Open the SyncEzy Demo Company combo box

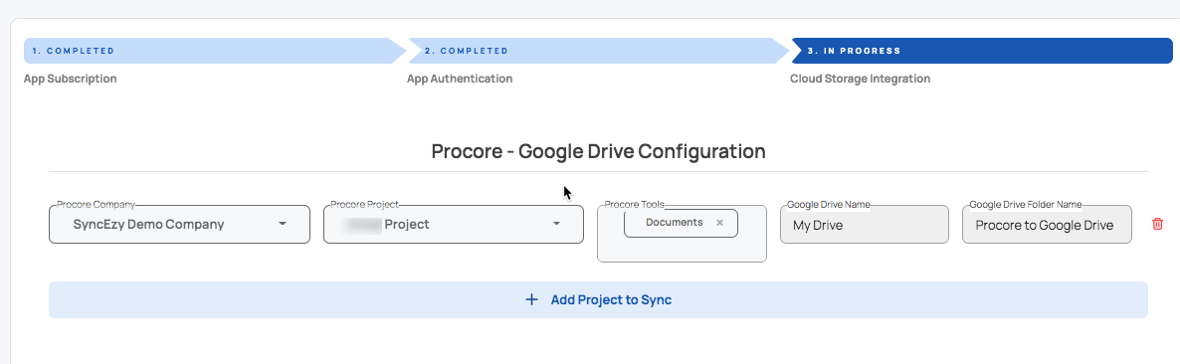[x=179, y=224]
